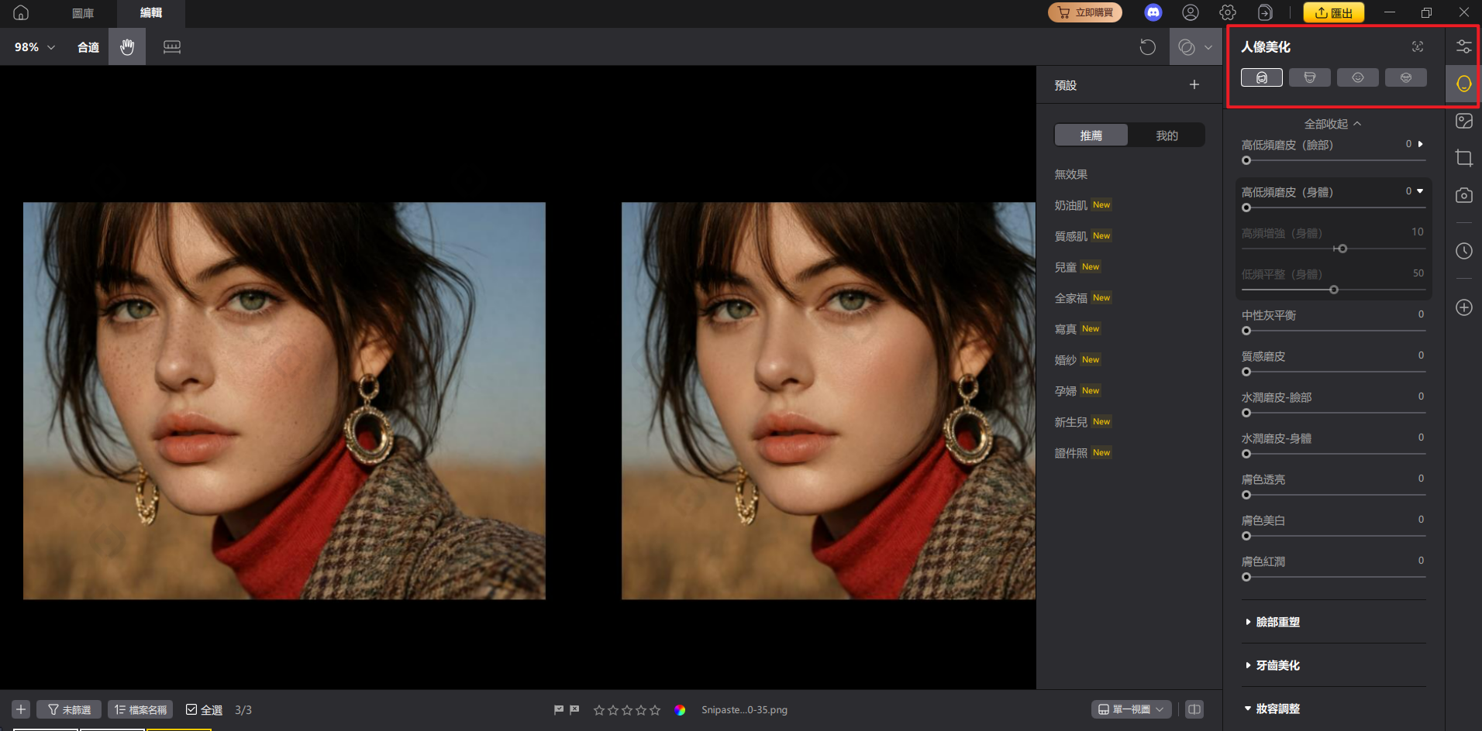Reset edits with the undo arrow icon
The width and height of the screenshot is (1482, 731).
point(1147,47)
